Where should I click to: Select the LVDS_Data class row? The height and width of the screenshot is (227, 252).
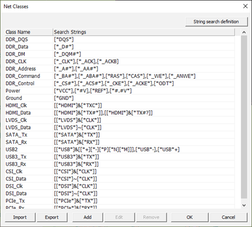point(120,128)
